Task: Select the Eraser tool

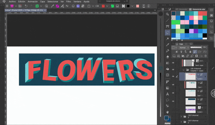Action: coord(167,57)
